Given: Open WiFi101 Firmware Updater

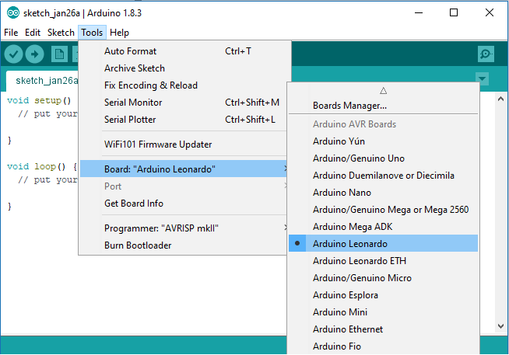Looking at the screenshot, I should point(158,144).
